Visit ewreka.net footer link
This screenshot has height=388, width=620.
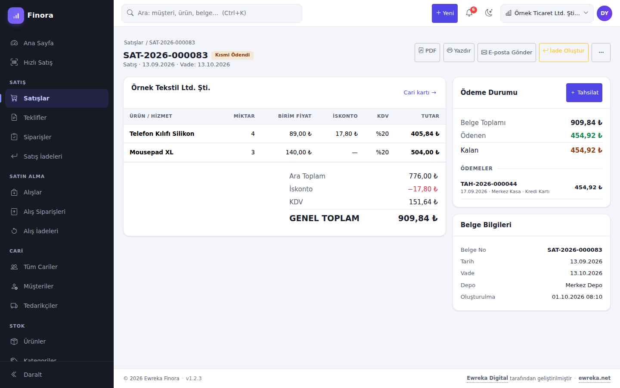594,378
